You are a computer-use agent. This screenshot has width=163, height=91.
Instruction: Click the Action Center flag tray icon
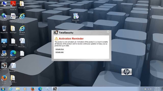145,89
